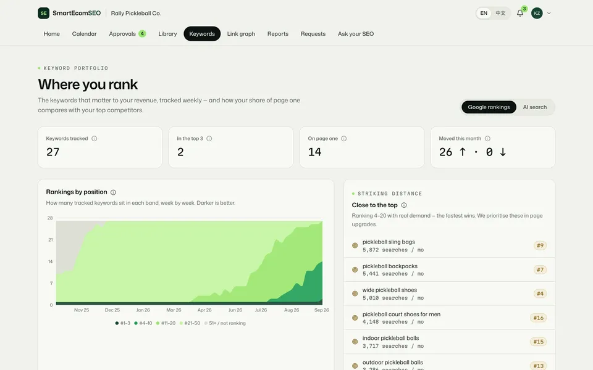This screenshot has height=370, width=593.
Task: Click the SmartEcomSEO logo icon
Action: pos(43,13)
